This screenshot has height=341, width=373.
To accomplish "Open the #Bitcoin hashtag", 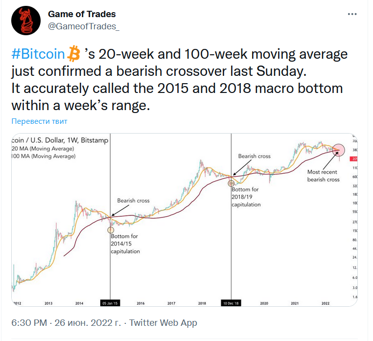I will 38,53.
